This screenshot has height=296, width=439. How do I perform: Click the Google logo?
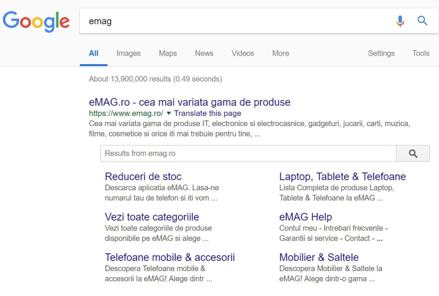(36, 21)
